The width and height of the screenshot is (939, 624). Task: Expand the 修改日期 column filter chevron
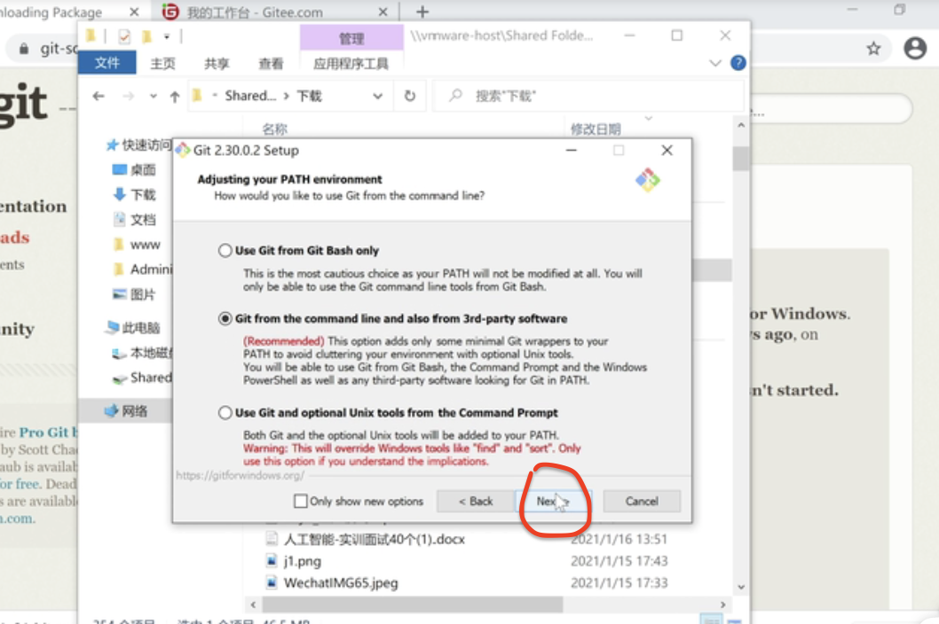point(648,118)
